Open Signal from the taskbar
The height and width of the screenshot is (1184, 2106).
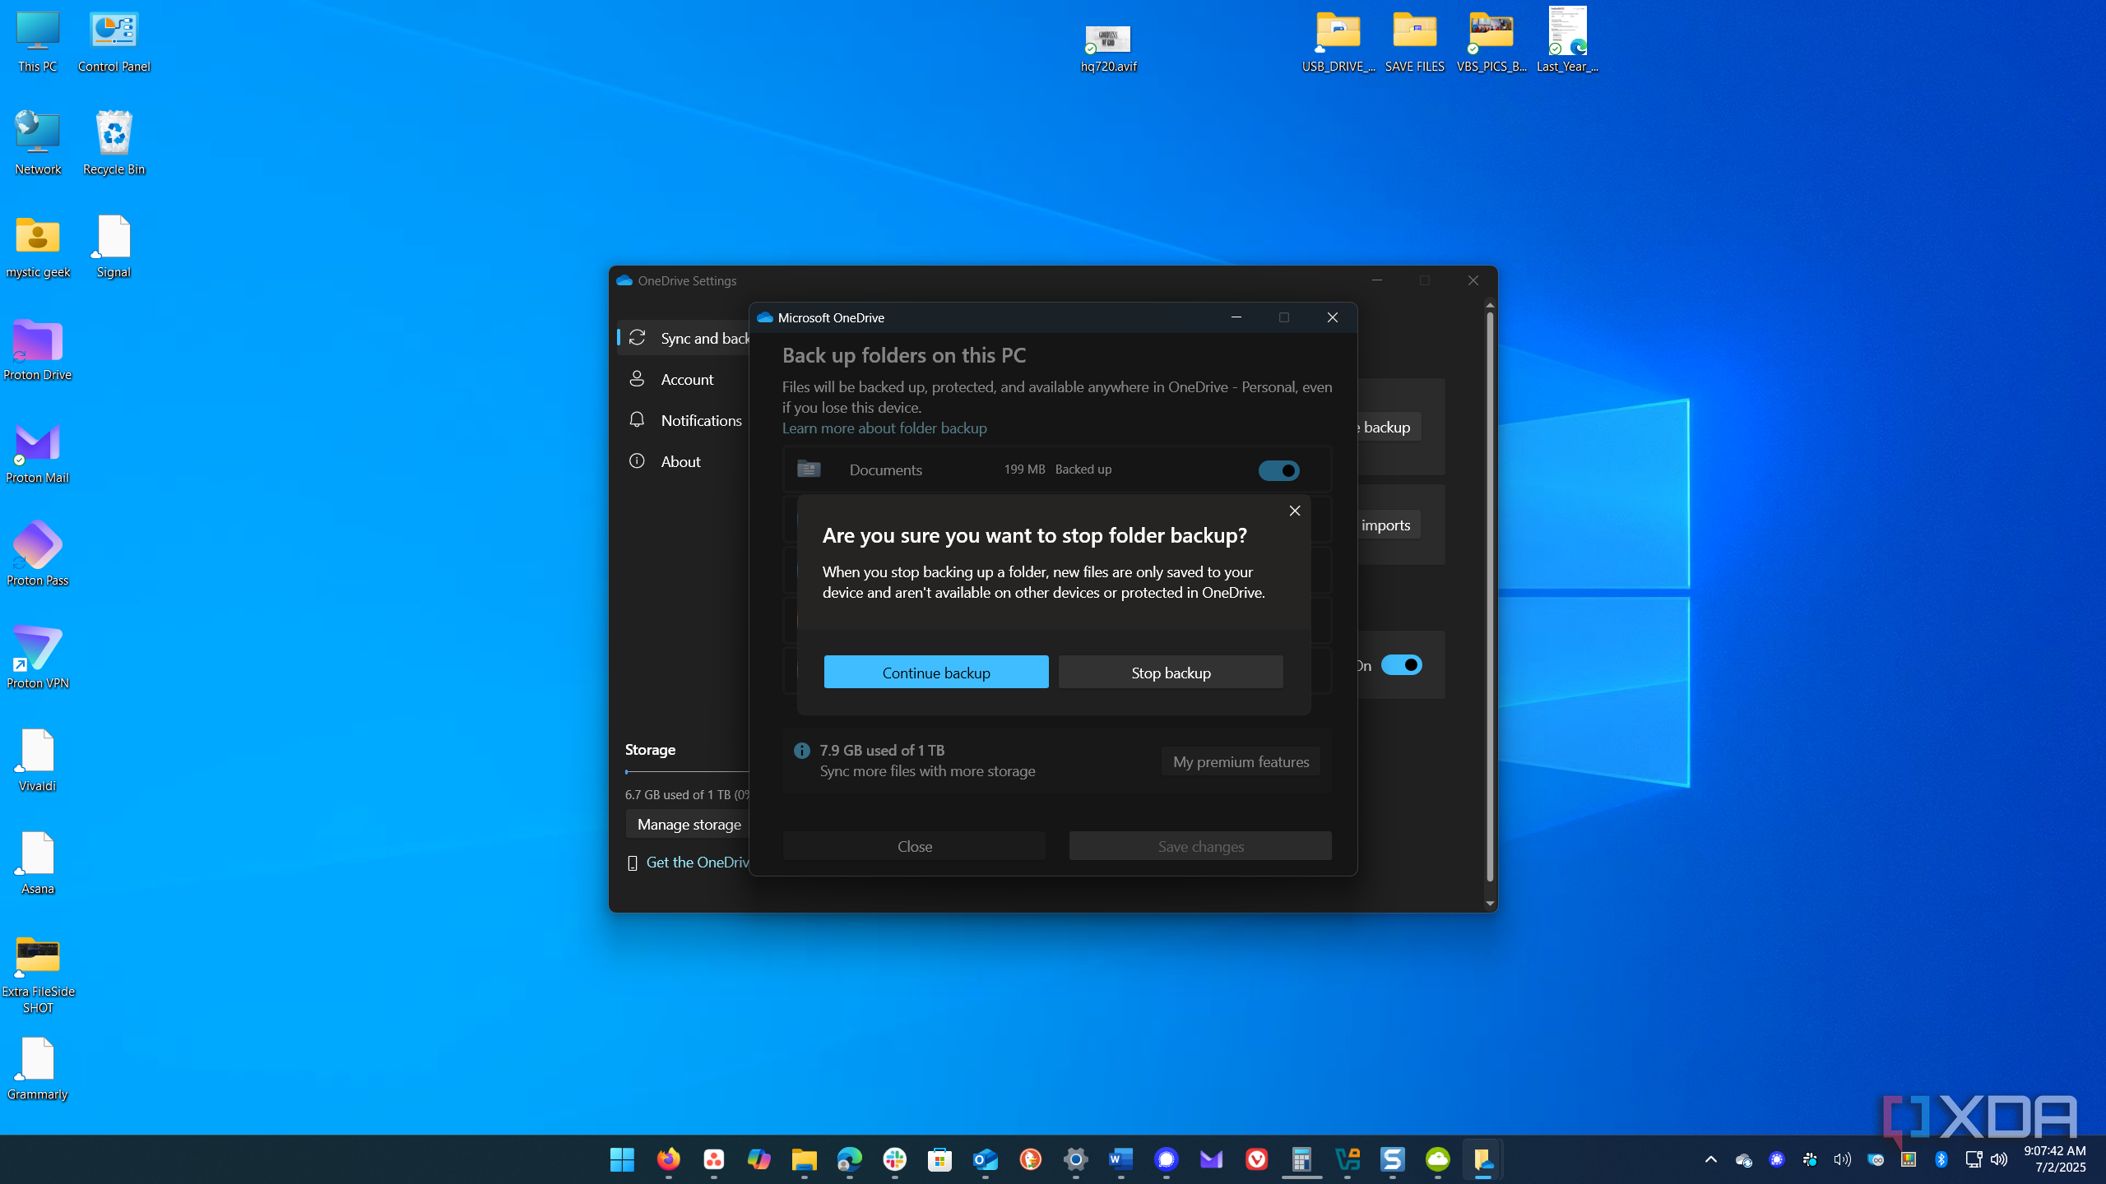tap(1166, 1159)
